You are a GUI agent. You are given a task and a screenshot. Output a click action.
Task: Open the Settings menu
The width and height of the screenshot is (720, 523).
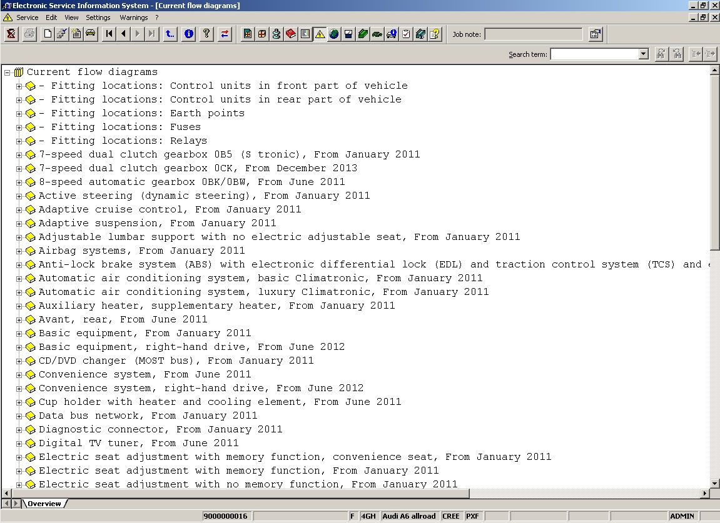98,17
